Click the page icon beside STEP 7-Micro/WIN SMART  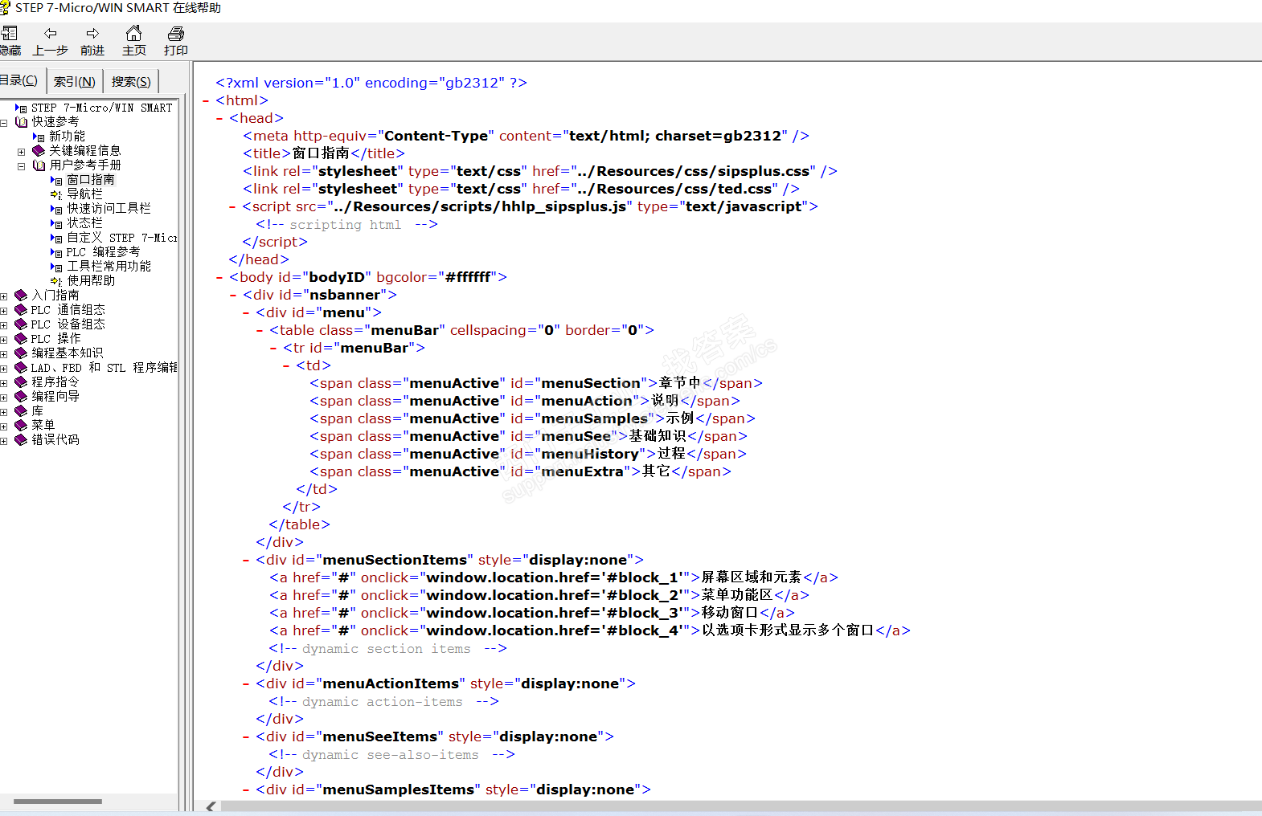pos(21,108)
